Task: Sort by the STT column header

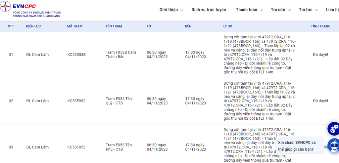Action: point(11,26)
